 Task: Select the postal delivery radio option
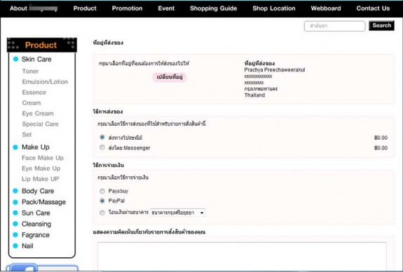click(102, 138)
